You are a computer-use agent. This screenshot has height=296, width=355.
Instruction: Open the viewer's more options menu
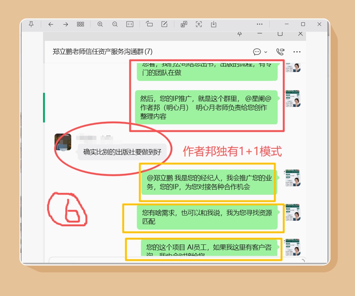coord(260,24)
